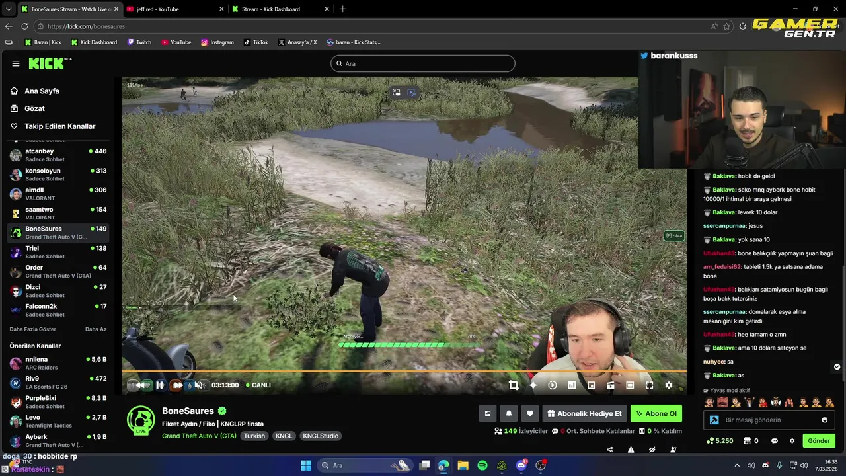This screenshot has height=476, width=846.
Task: Click the Turkish tag
Action: click(254, 436)
